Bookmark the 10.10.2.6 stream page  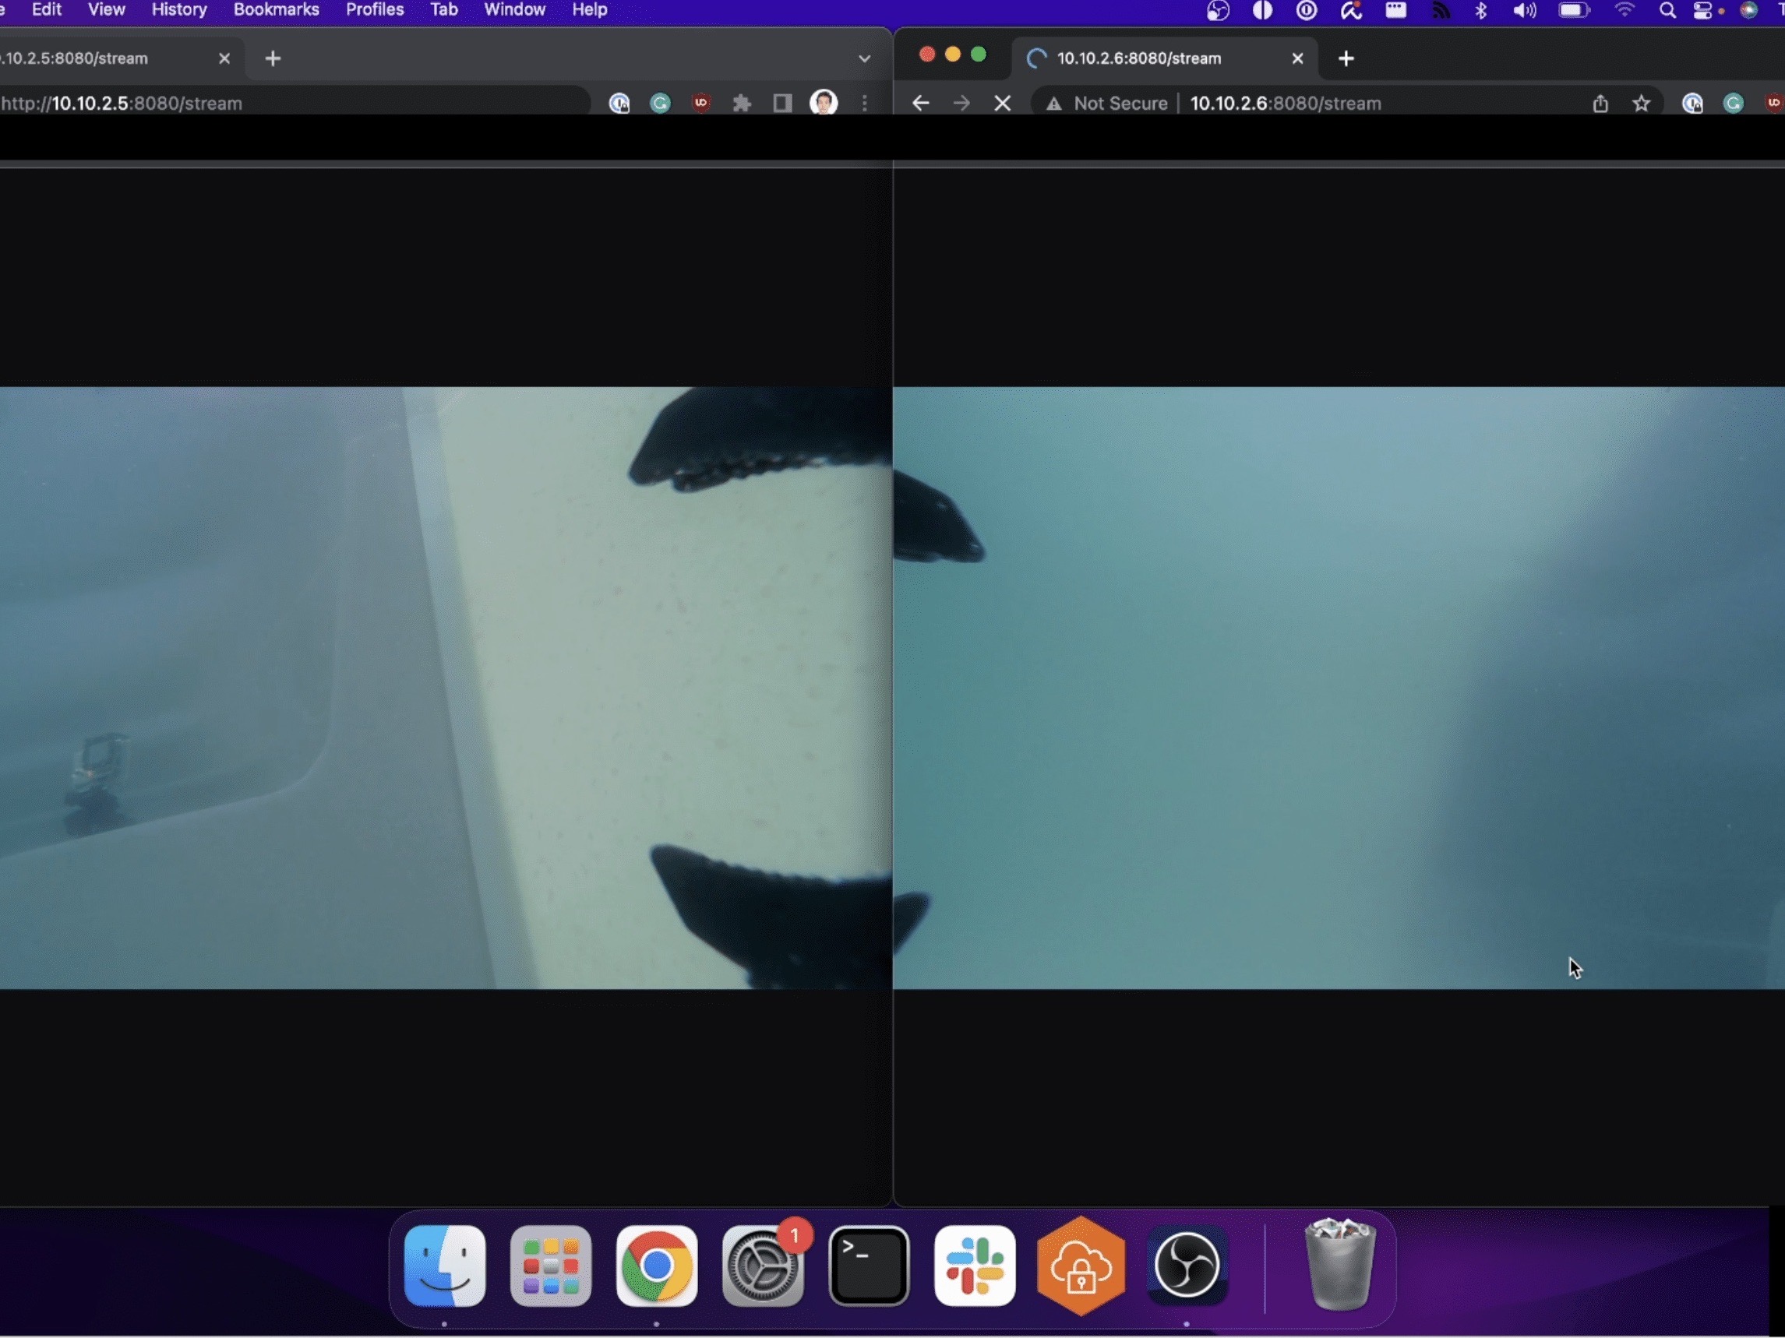click(x=1641, y=104)
